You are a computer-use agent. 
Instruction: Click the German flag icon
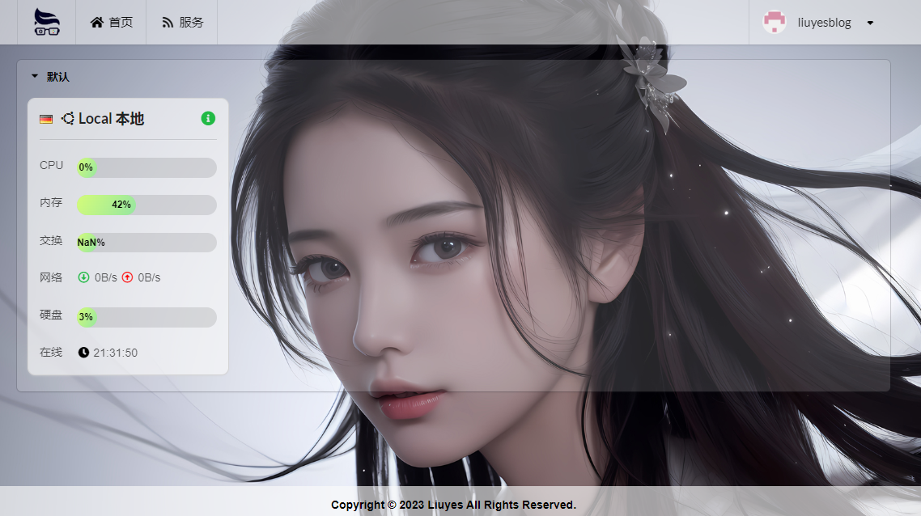click(x=46, y=119)
